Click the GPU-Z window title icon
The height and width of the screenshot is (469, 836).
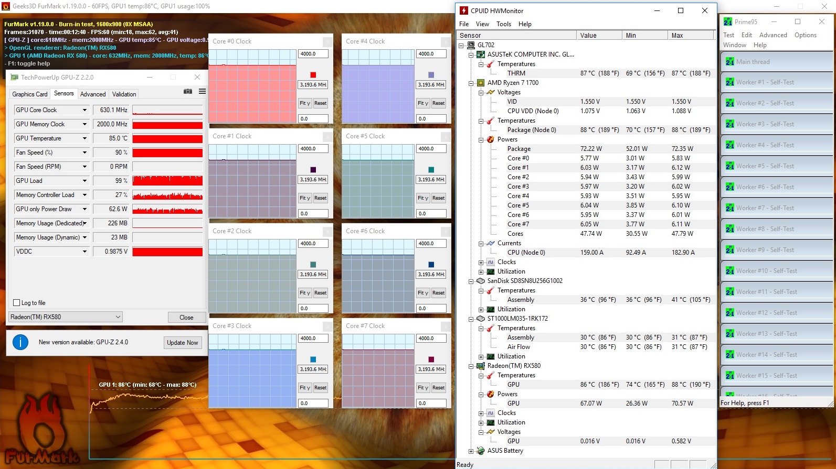[x=15, y=77]
